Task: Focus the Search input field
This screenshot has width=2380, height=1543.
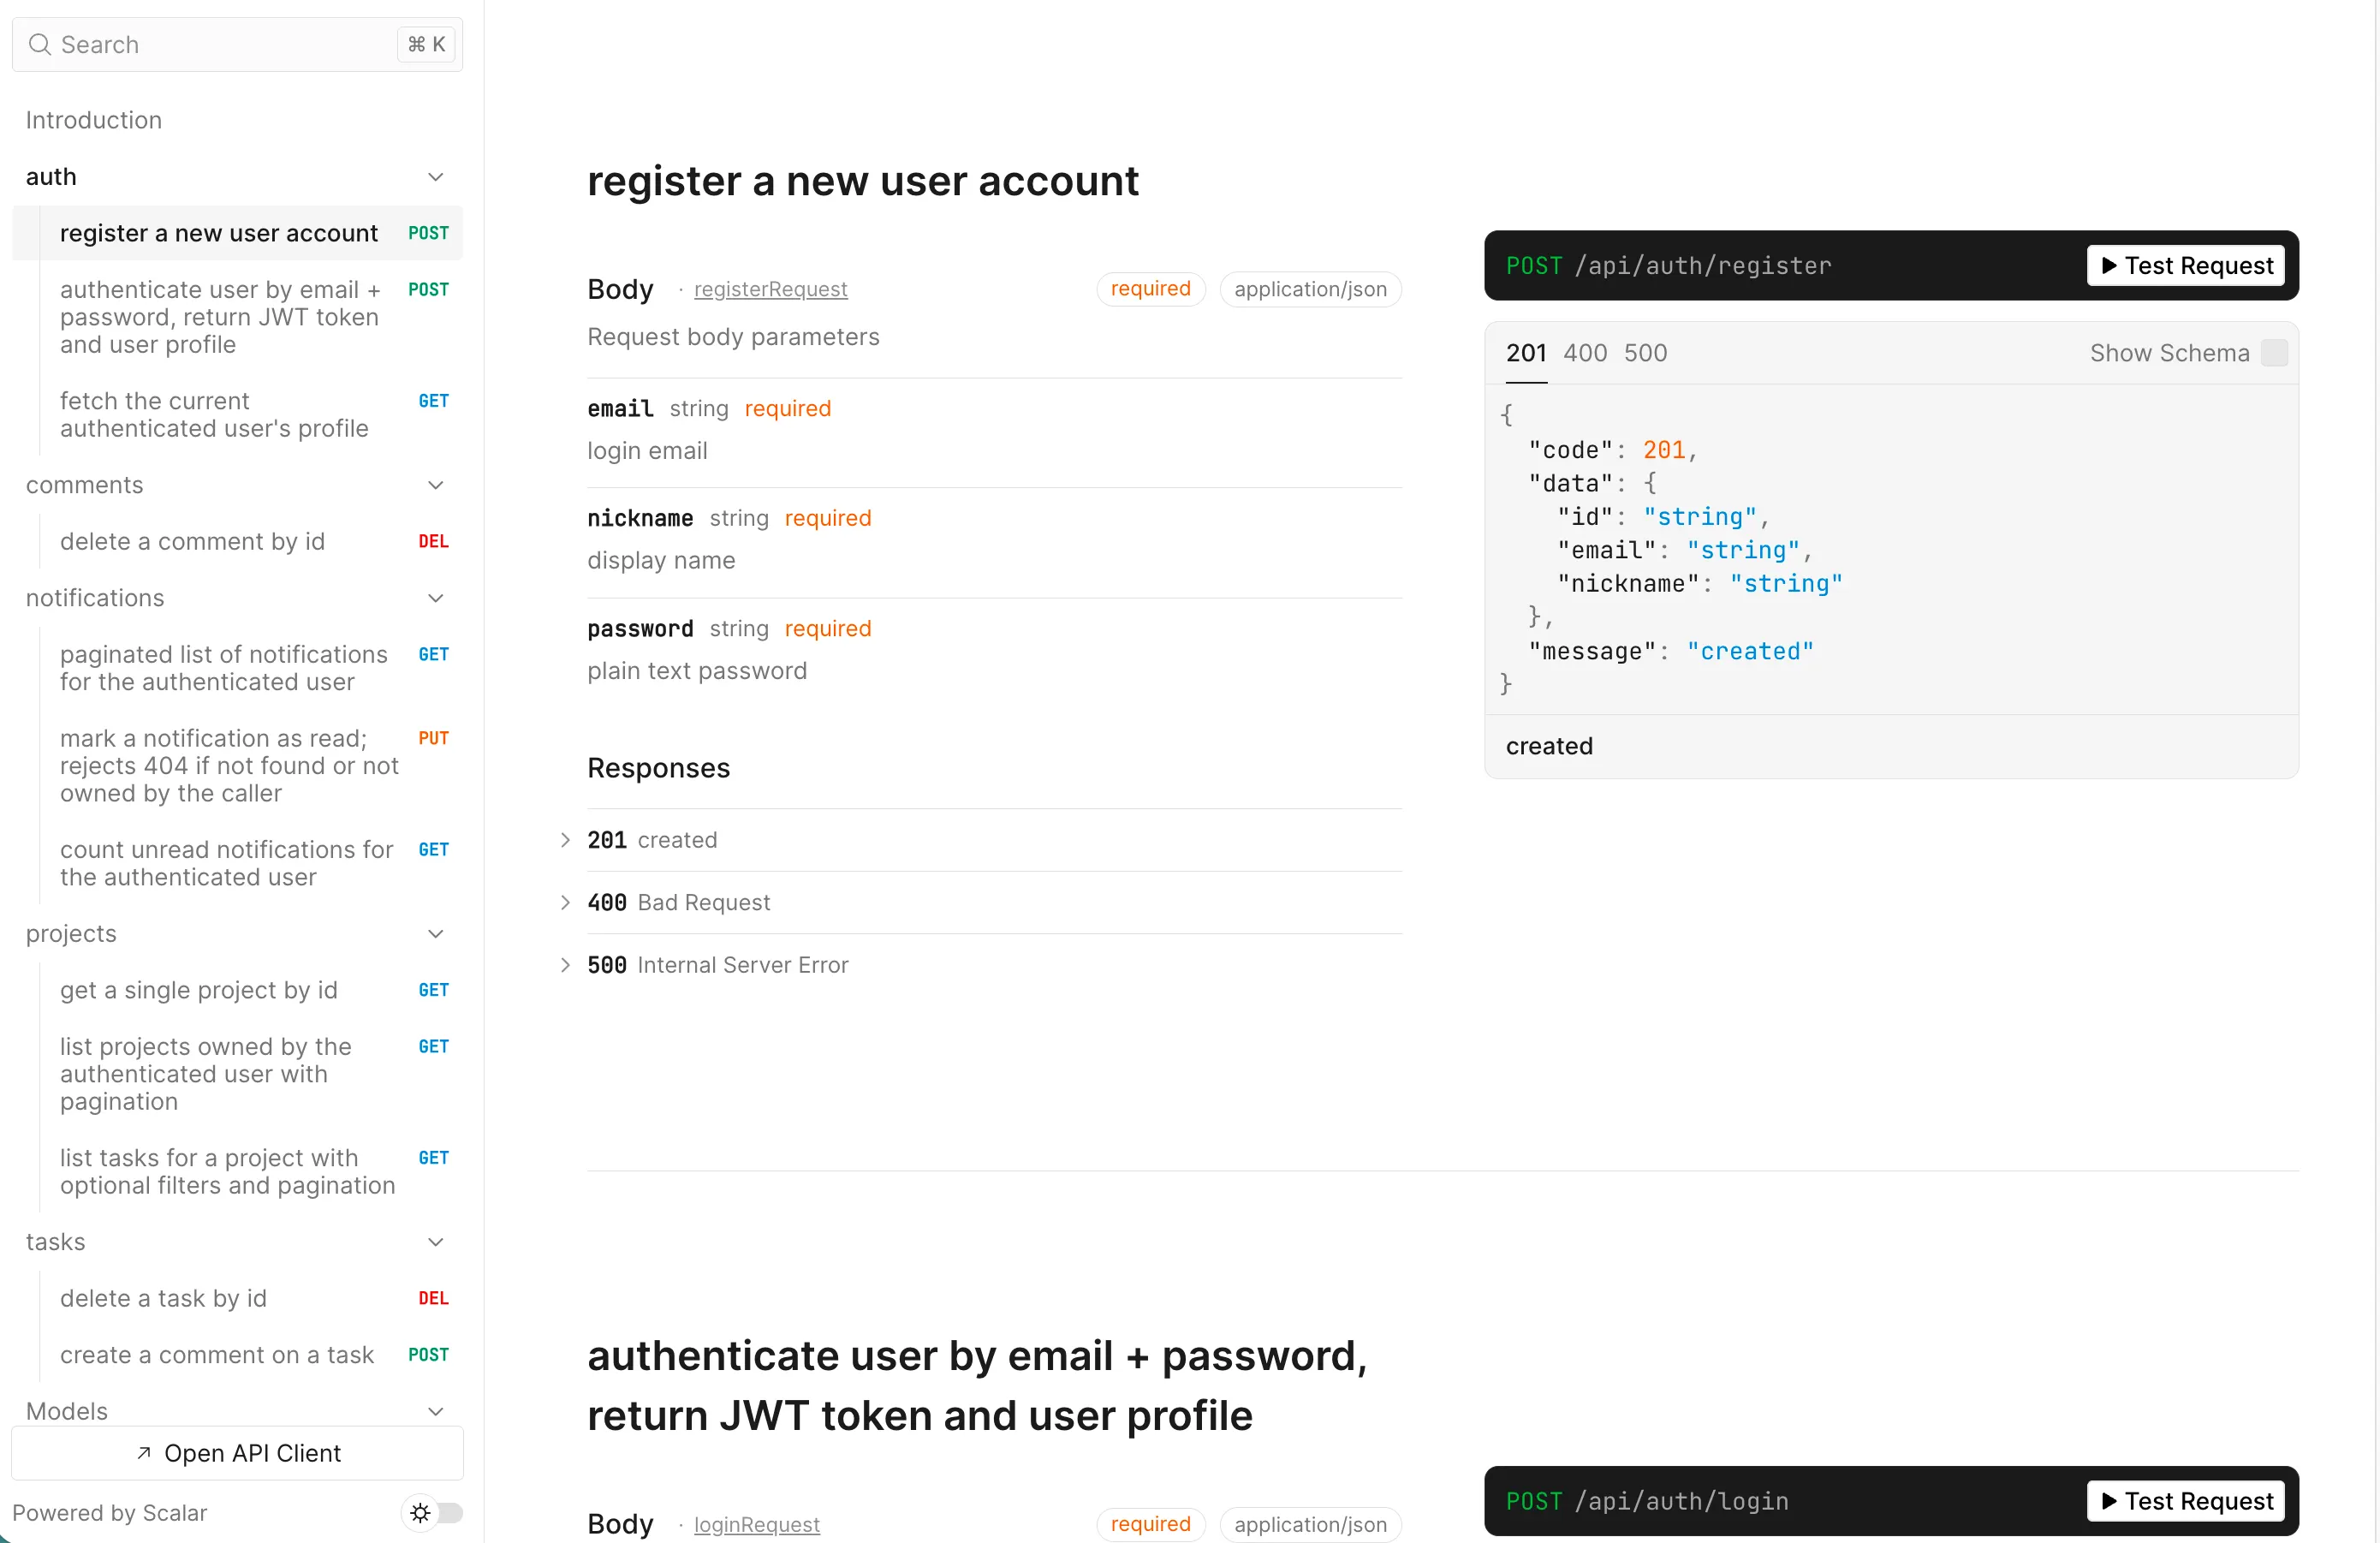Action: [x=238, y=44]
